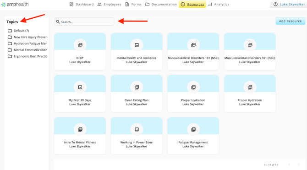Click the Intro To Mental Fitness title
Image resolution: width=307 pixels, height=170 pixels.
[x=80, y=142]
